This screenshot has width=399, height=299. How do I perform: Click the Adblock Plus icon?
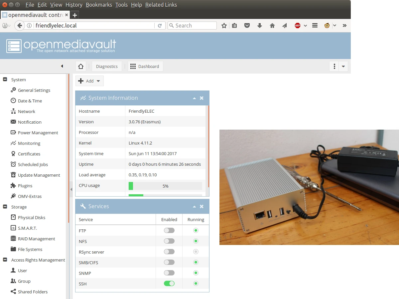[297, 26]
